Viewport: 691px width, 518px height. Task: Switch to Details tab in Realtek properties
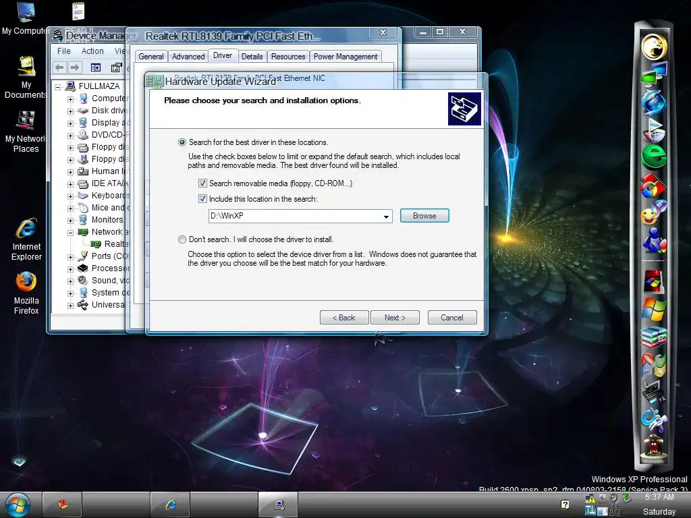point(252,57)
